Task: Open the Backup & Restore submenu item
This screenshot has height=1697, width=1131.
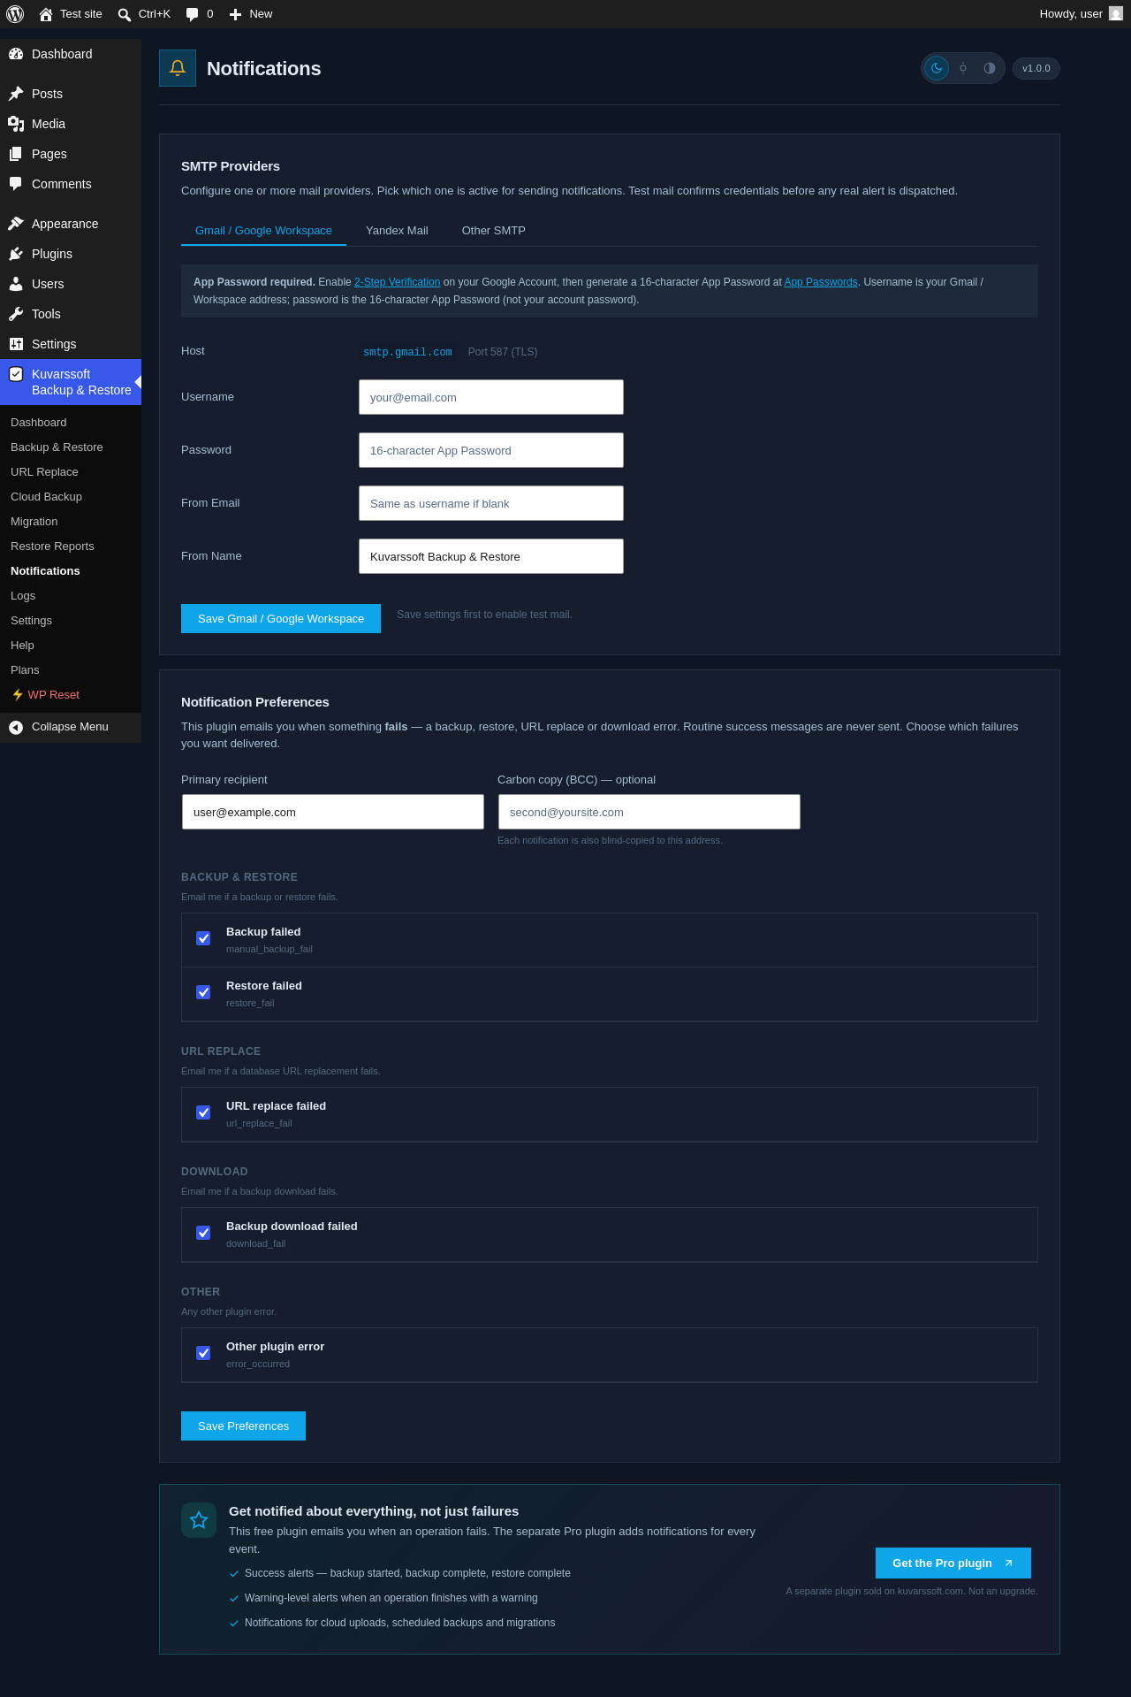Action: (57, 447)
